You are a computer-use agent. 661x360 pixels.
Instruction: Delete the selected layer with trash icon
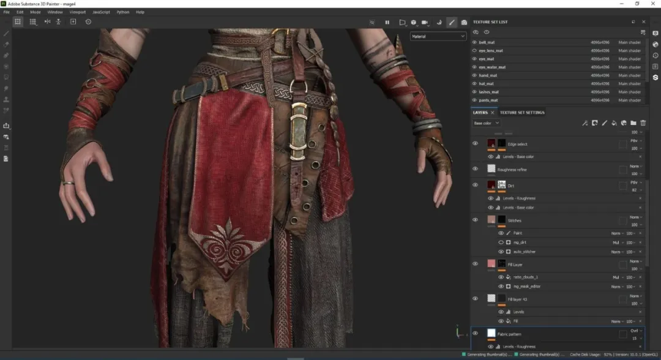click(643, 123)
